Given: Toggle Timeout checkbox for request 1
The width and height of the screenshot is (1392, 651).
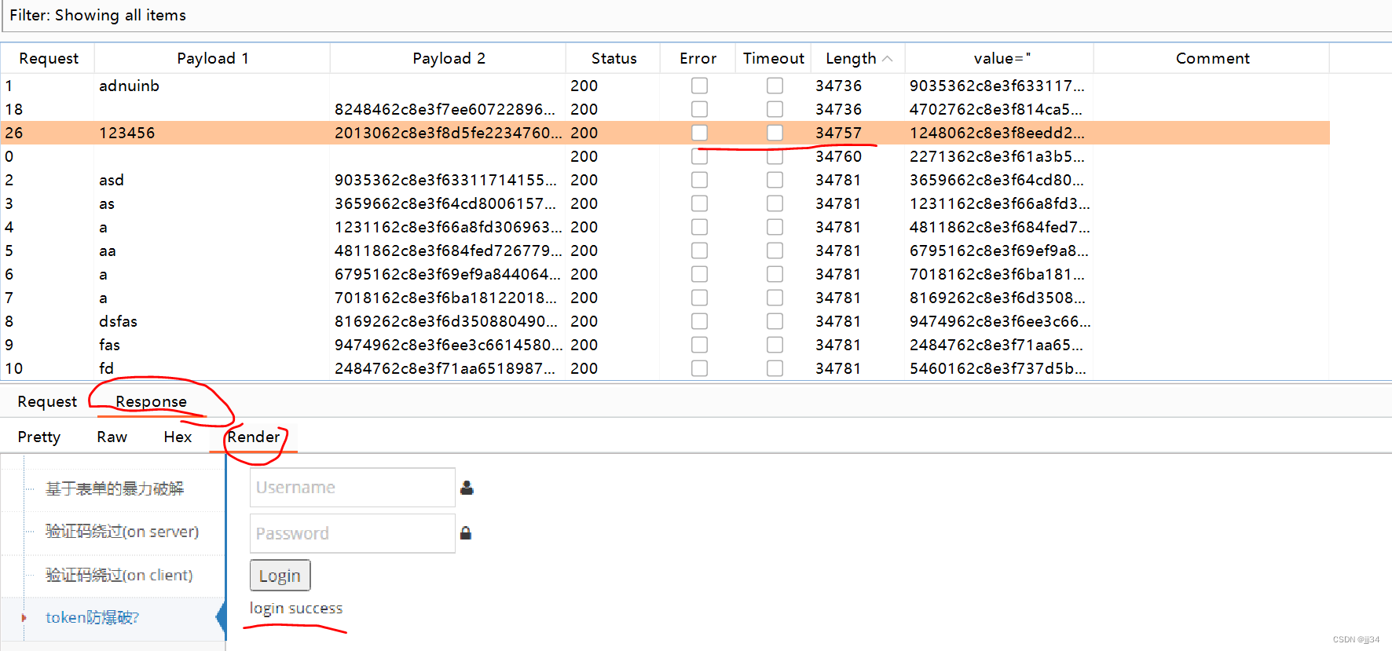Looking at the screenshot, I should point(775,86).
